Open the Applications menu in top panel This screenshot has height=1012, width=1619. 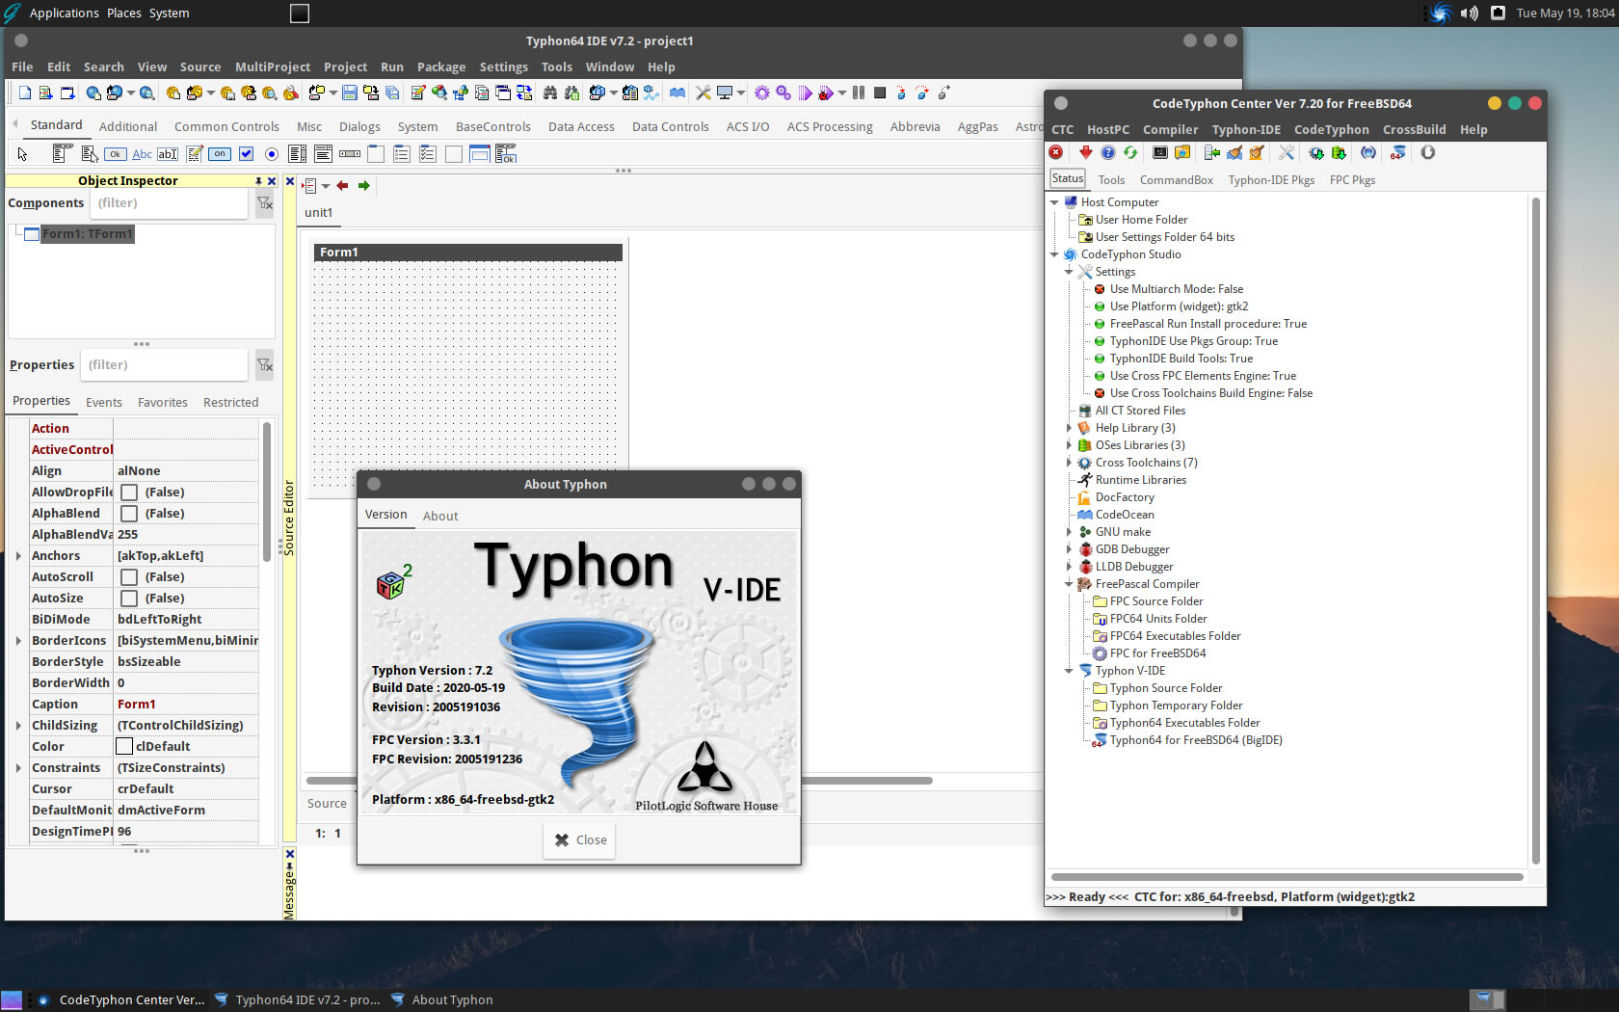pyautogui.click(x=64, y=13)
